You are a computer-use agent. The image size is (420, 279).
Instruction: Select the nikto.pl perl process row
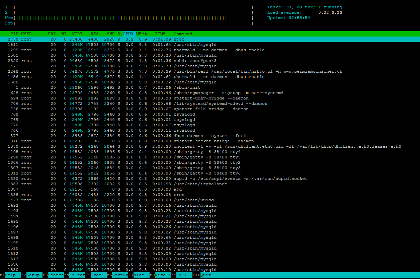point(210,71)
